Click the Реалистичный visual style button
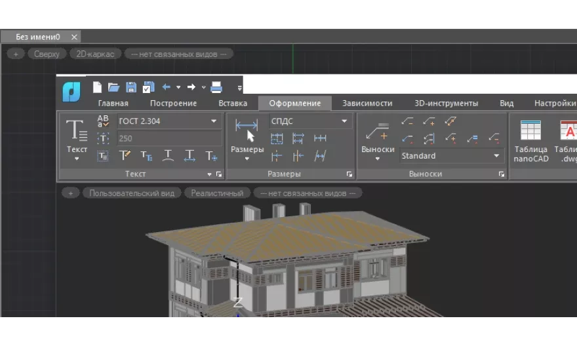The image size is (577, 346). (x=217, y=193)
